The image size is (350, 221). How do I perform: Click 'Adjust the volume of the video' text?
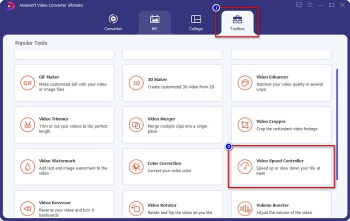pyautogui.click(x=284, y=212)
